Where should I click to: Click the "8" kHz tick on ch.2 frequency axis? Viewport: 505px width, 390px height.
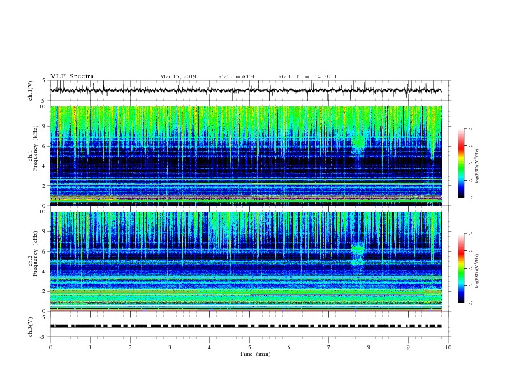point(44,232)
